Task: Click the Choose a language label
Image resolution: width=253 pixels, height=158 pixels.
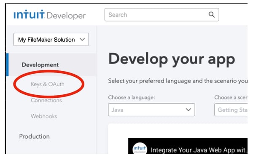Action: pyautogui.click(x=132, y=97)
